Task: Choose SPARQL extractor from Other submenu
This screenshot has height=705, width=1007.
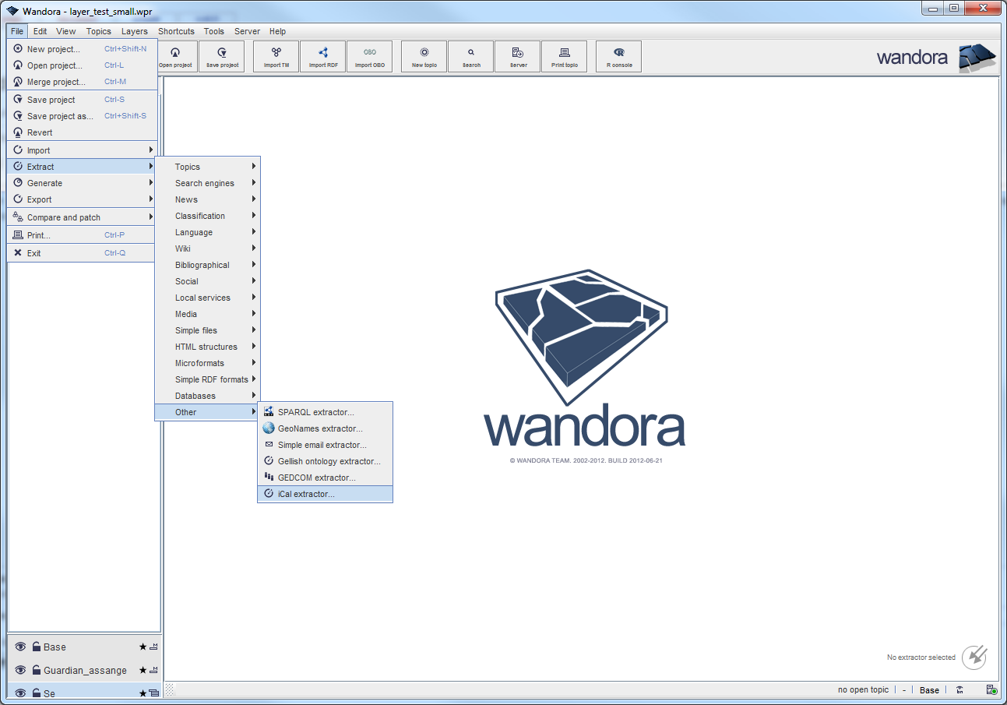Action: point(315,412)
